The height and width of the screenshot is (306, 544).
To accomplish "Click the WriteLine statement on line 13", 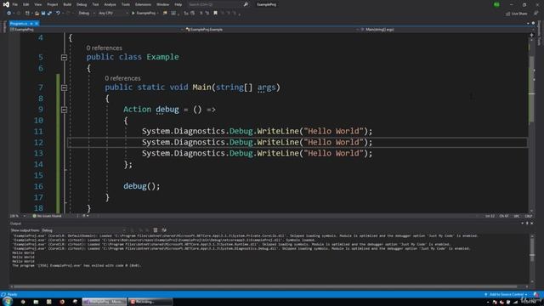I will [x=257, y=153].
